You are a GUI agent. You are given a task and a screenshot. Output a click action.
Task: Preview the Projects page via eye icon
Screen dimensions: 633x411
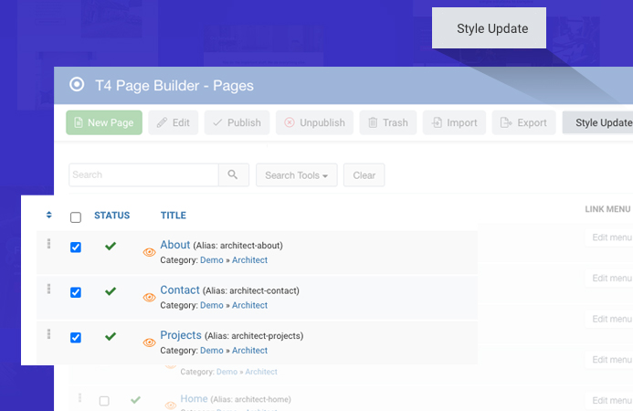click(150, 342)
